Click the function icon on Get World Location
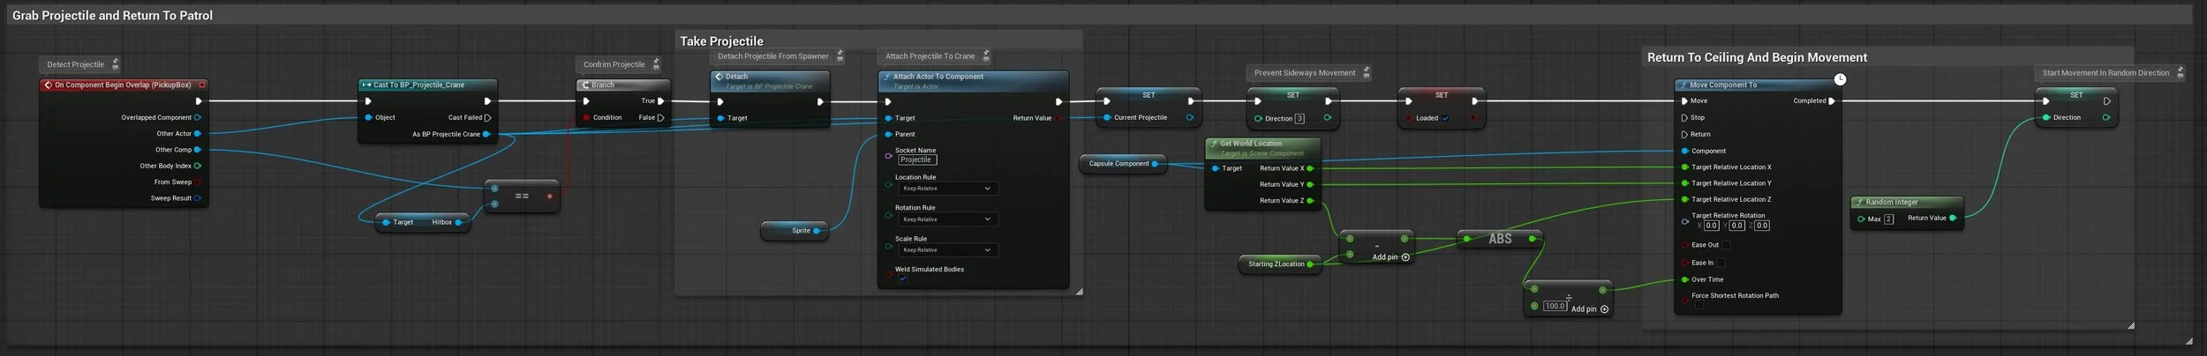 pyautogui.click(x=1214, y=144)
